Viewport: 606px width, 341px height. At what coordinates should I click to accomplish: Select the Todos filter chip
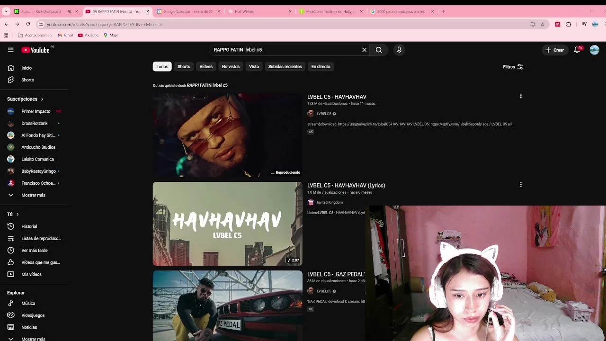tap(162, 66)
